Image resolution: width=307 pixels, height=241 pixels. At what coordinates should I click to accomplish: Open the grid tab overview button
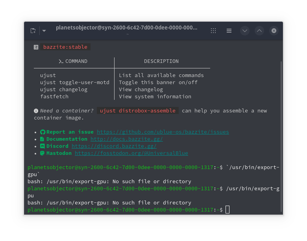(213, 31)
